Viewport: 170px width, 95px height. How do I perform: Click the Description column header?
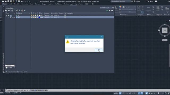70,13
